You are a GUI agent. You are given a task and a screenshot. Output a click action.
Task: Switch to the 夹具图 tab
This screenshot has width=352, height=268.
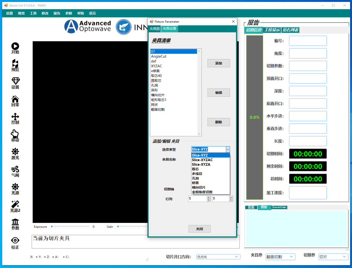[x=155, y=29]
